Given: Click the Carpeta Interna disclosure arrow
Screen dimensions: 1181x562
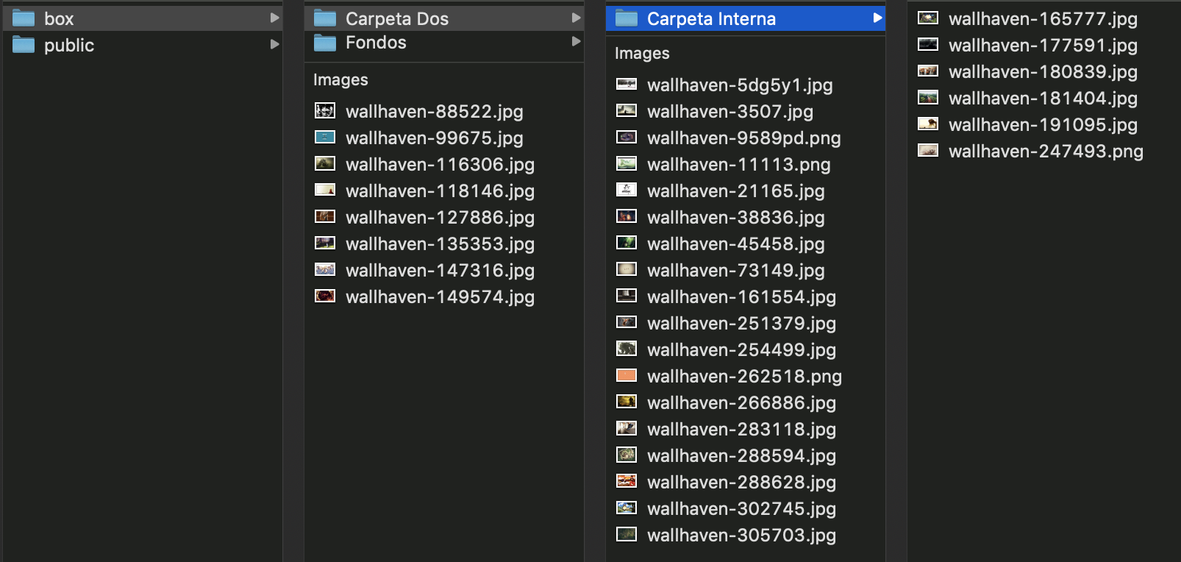Looking at the screenshot, I should [x=877, y=18].
